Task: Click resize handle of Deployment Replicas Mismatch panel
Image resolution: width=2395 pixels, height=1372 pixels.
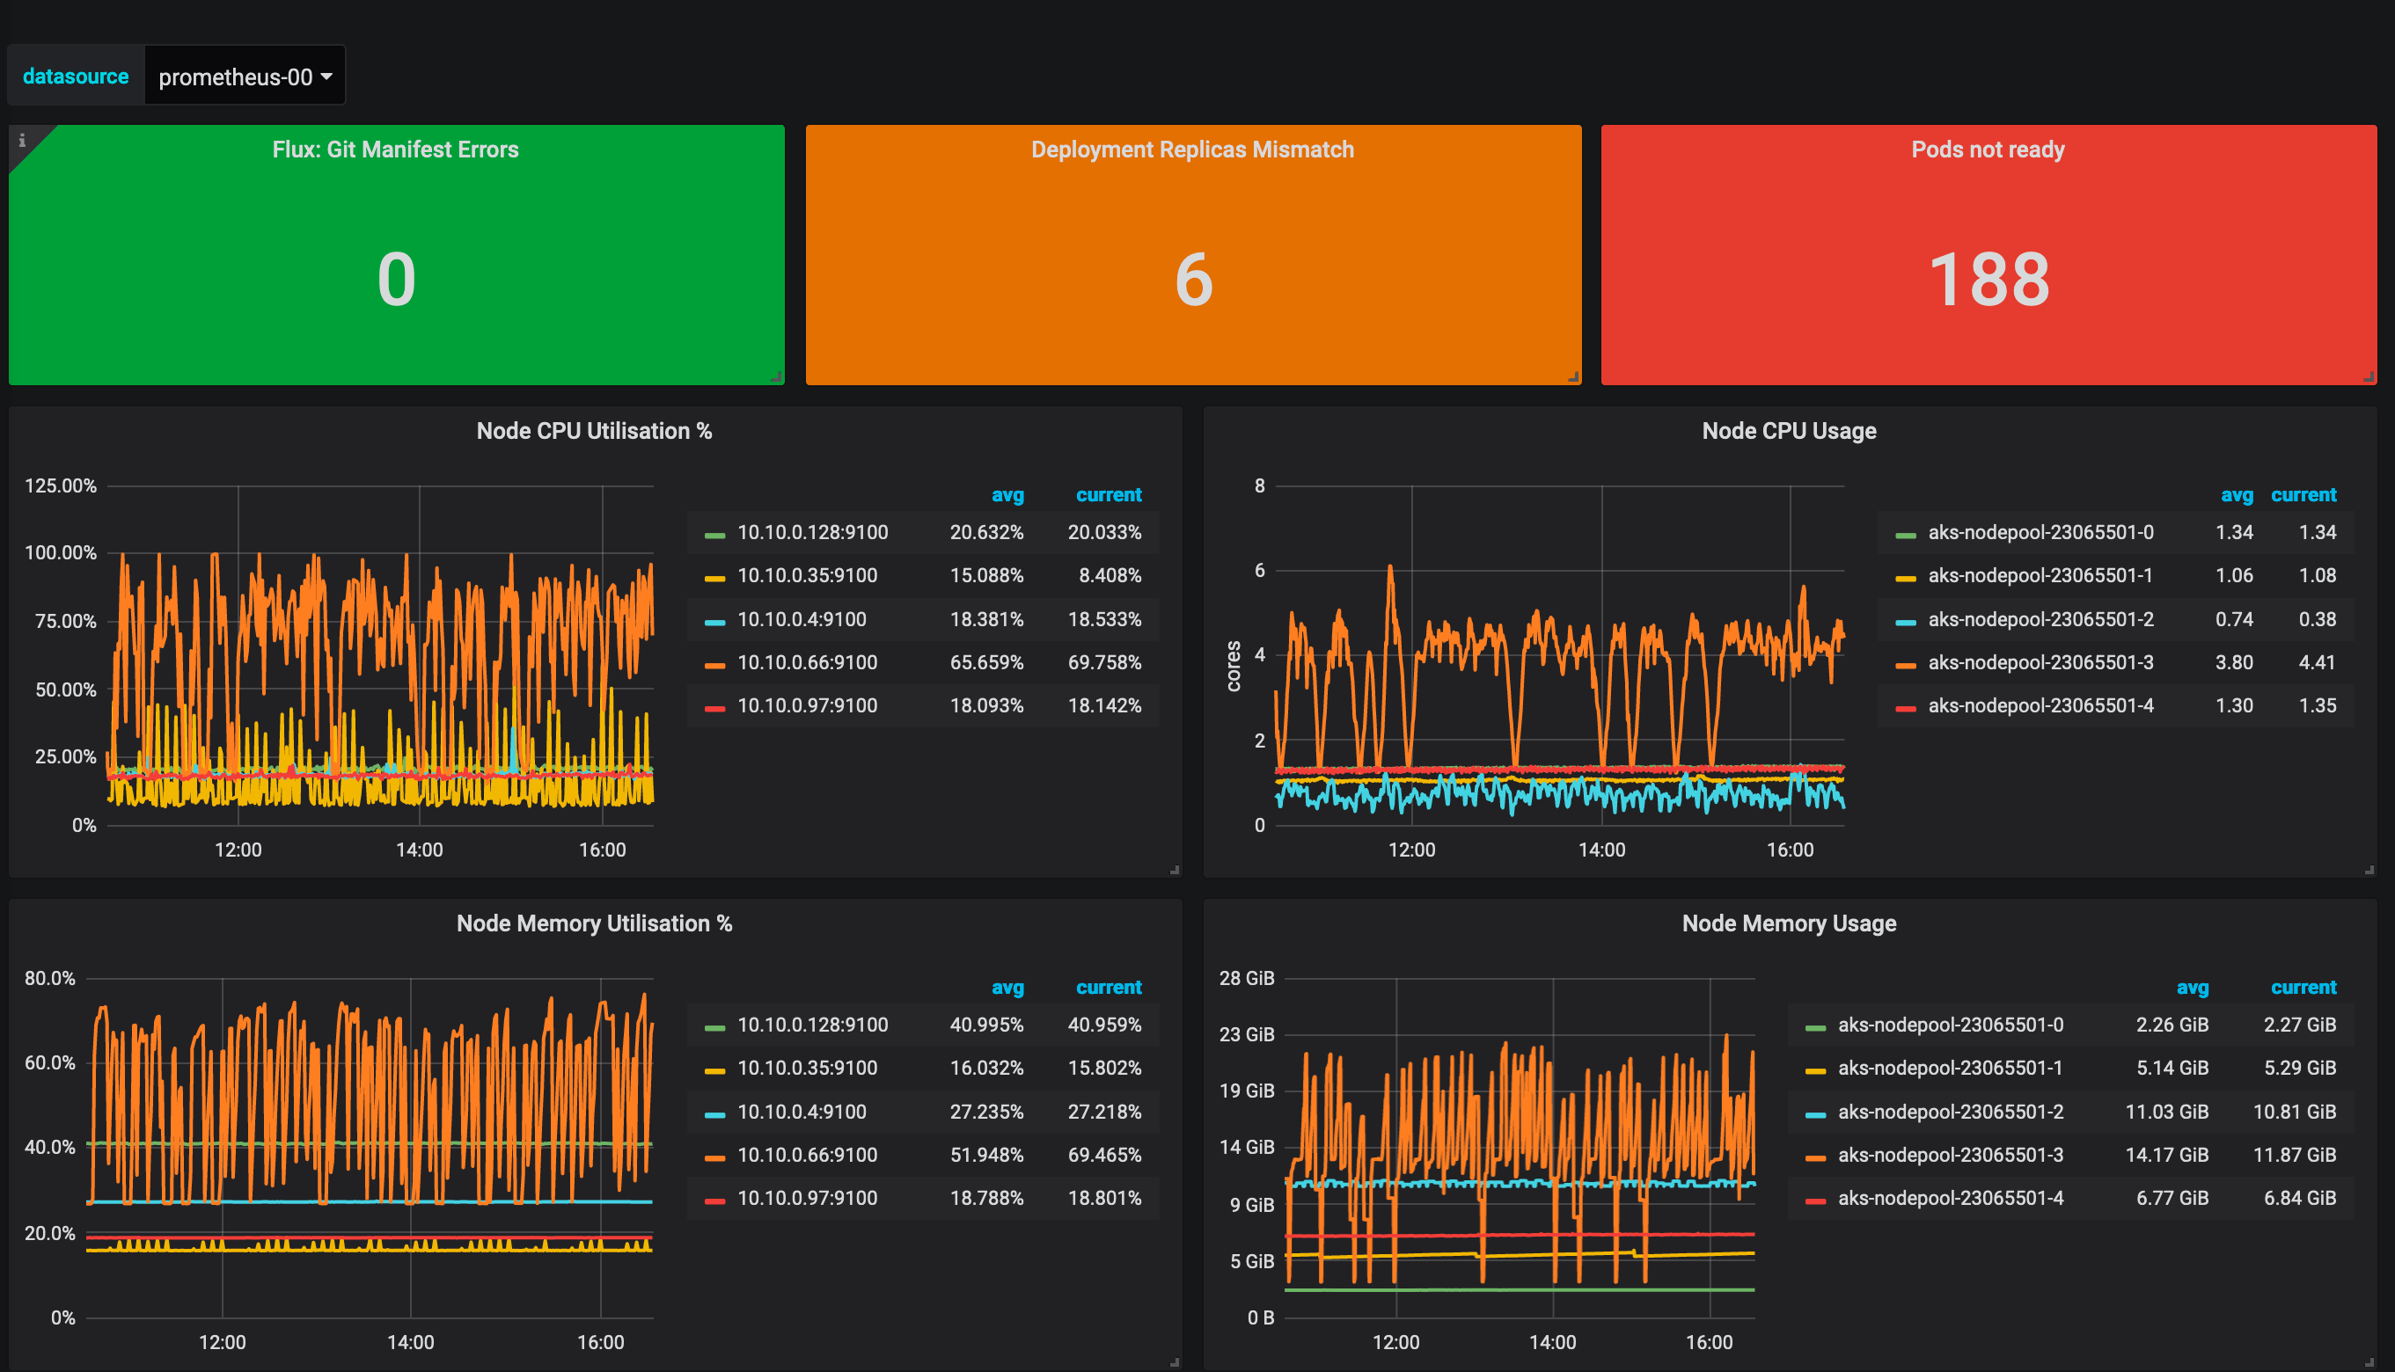Action: pyautogui.click(x=1573, y=377)
